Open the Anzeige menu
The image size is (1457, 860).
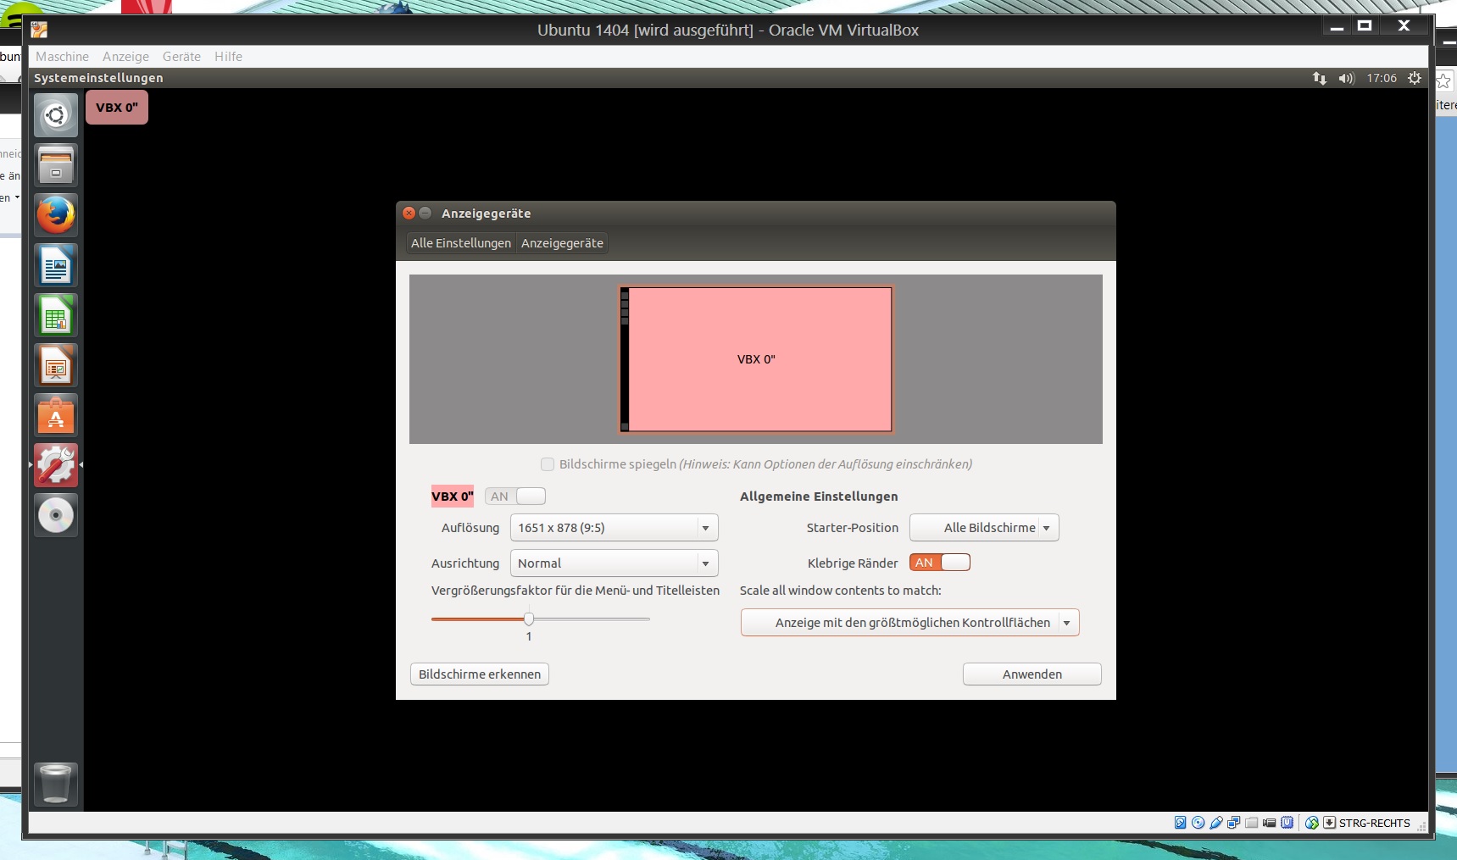tap(125, 57)
